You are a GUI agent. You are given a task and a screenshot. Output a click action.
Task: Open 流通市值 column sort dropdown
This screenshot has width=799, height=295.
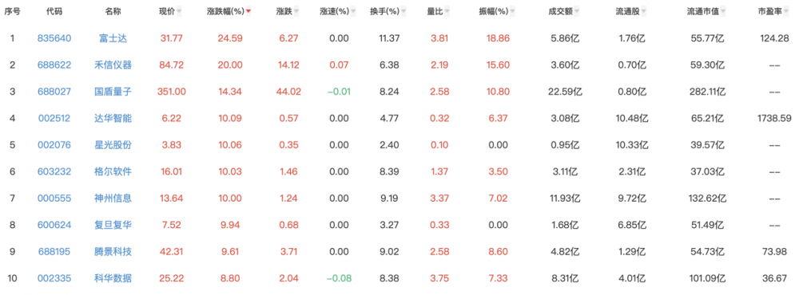point(723,12)
